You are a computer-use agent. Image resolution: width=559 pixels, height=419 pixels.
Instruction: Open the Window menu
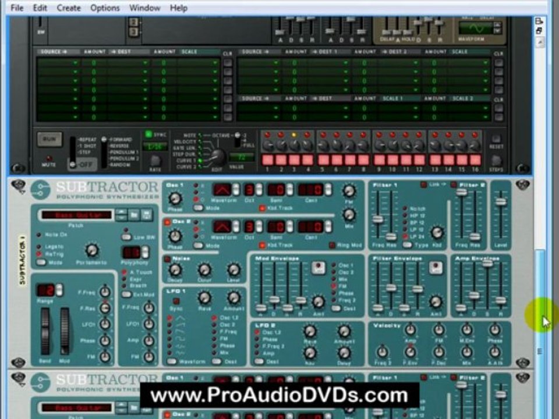[x=145, y=8]
